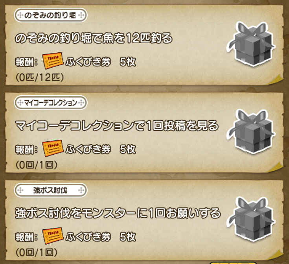The image size is (289, 264).
Task: Open the gray gift box for fishing mission
Action: tap(251, 44)
